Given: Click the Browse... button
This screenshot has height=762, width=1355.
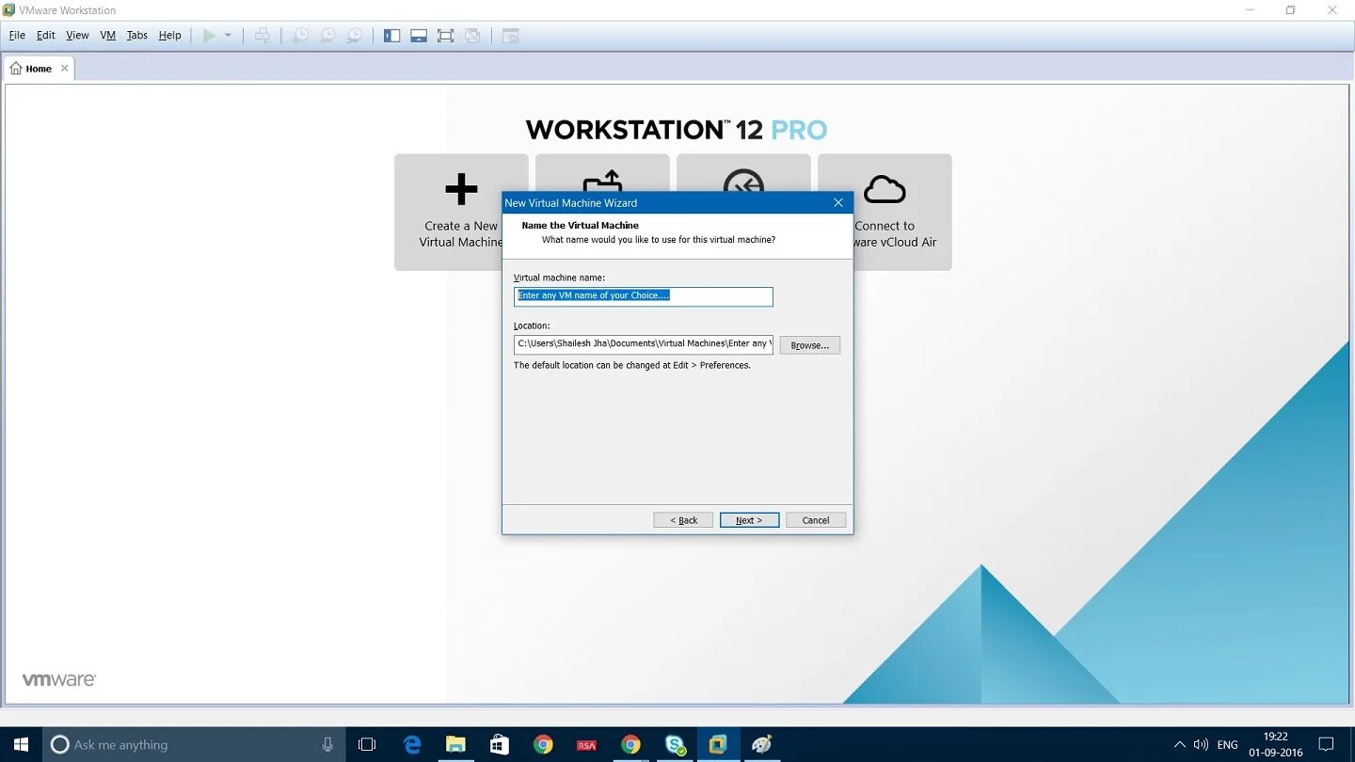Looking at the screenshot, I should pyautogui.click(x=809, y=345).
